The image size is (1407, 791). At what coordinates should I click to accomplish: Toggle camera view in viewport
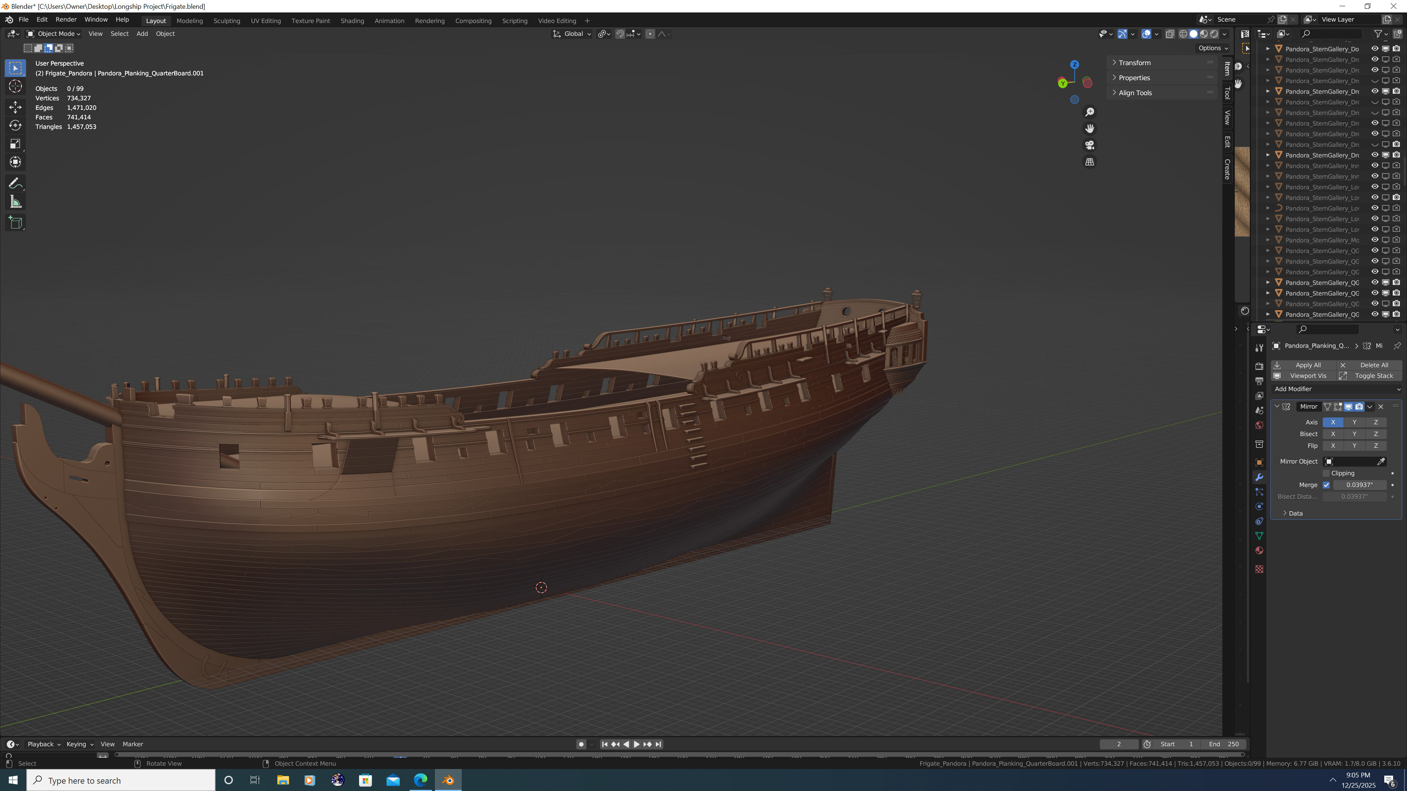click(x=1090, y=145)
